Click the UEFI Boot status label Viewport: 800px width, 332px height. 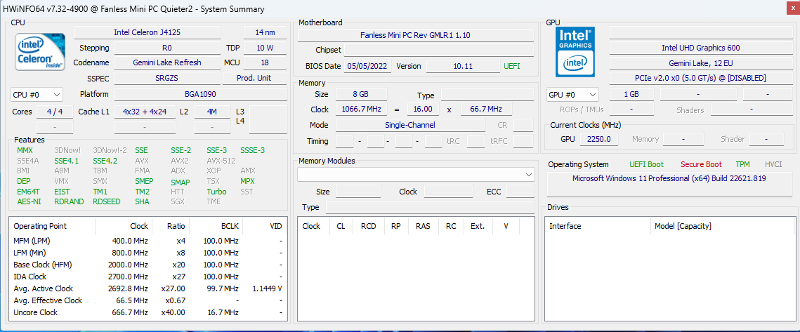click(646, 164)
